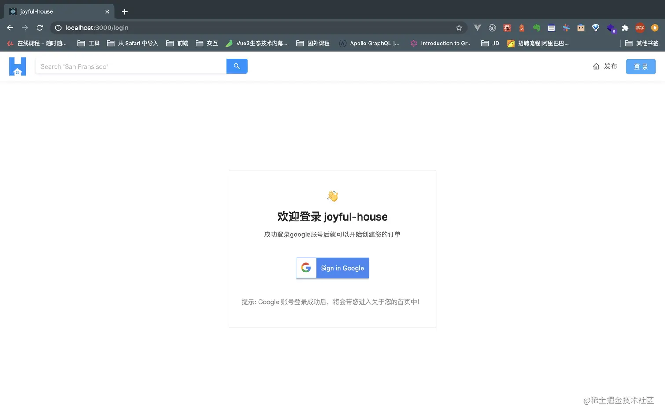
Task: Bookmark this page with the star icon
Action: [459, 28]
